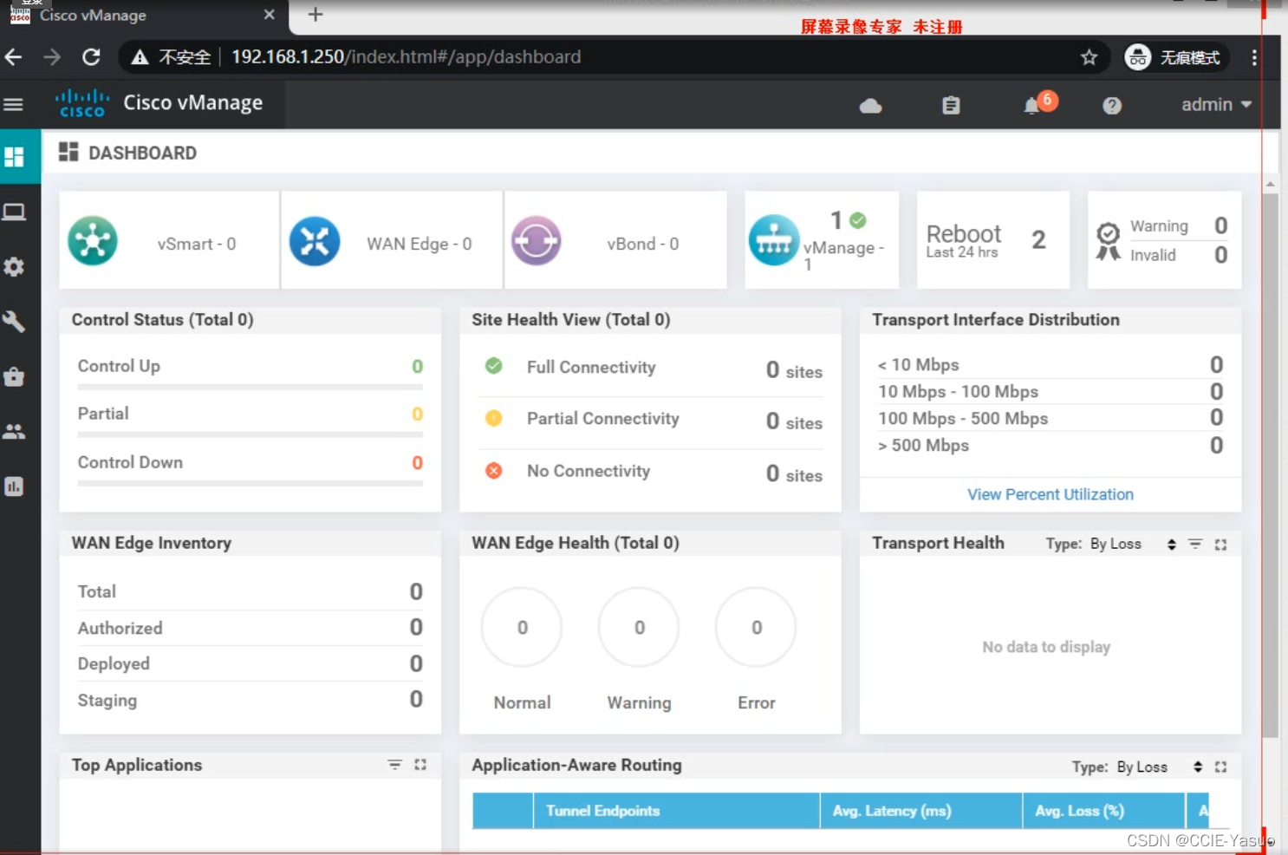Select the Dashboard sidebar icon

[x=15, y=157]
